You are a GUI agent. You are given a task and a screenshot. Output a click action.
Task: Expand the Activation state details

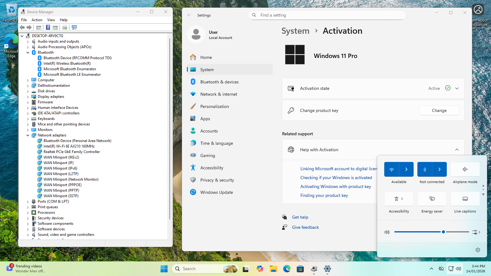click(x=457, y=88)
